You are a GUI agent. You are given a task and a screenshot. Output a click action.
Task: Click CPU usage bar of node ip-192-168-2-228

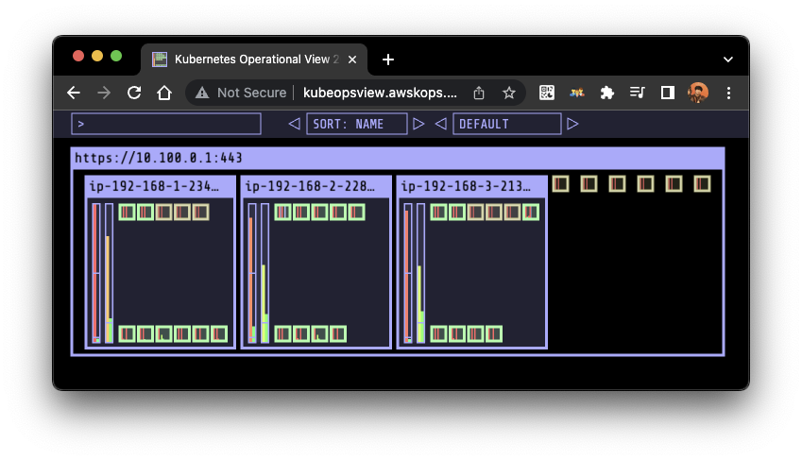pyautogui.click(x=252, y=273)
